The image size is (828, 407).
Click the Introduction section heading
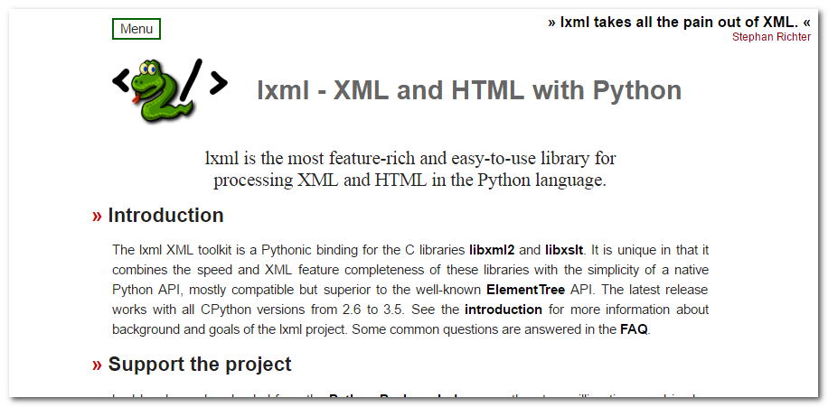(165, 216)
